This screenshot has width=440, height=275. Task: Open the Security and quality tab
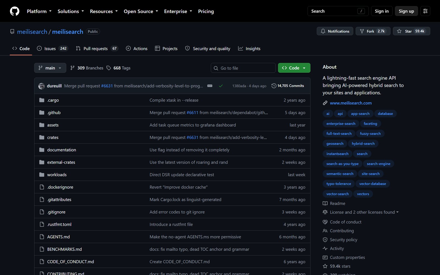click(x=208, y=48)
